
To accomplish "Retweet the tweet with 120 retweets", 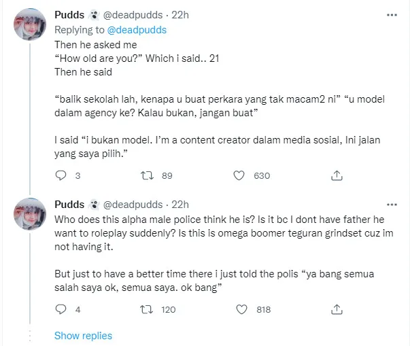I will (x=146, y=309).
